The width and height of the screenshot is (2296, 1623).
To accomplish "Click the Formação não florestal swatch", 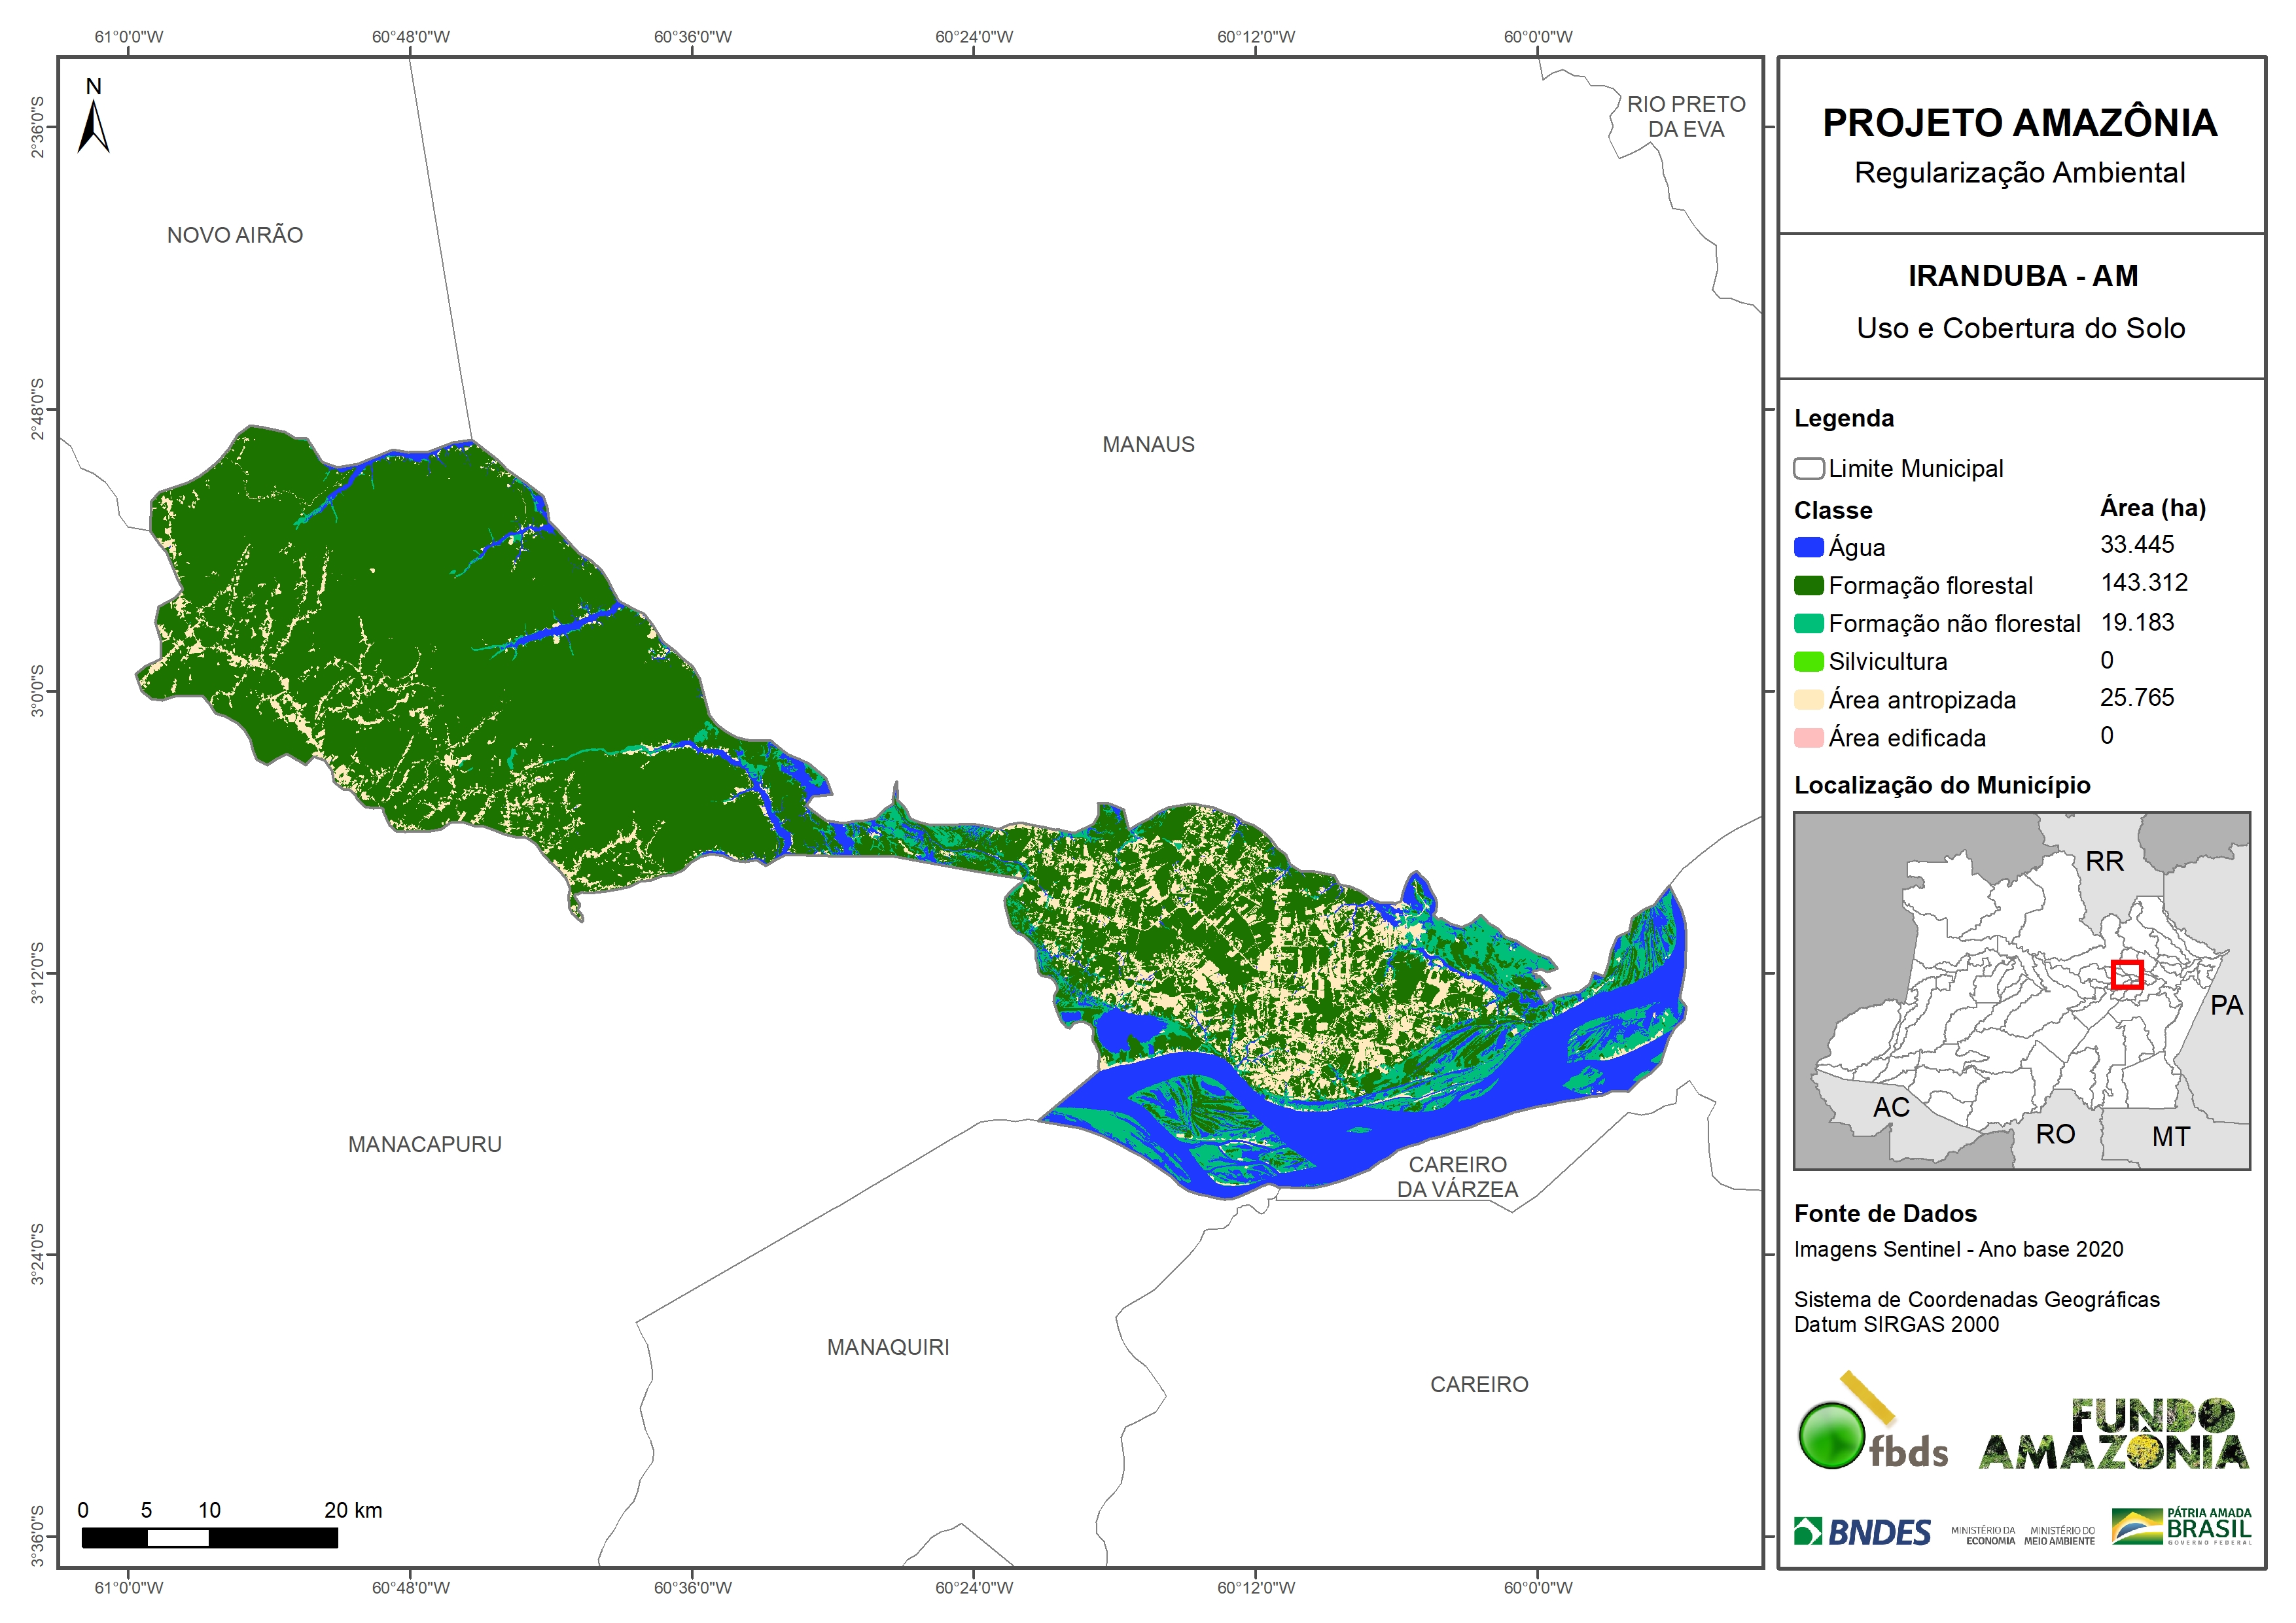I will point(1808,623).
